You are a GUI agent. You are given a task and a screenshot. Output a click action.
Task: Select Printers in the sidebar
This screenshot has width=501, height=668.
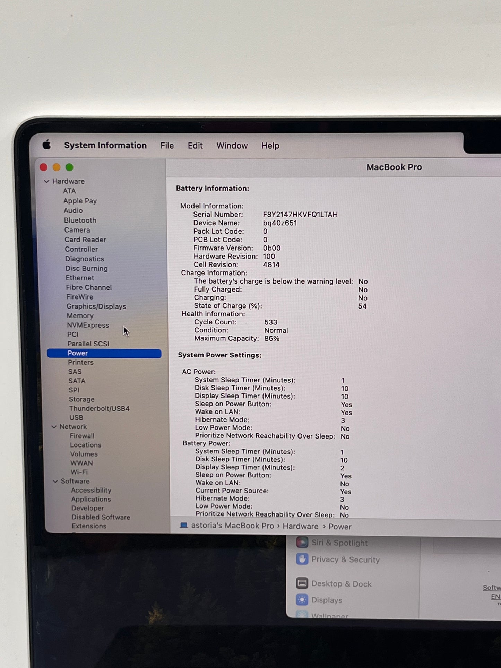81,362
